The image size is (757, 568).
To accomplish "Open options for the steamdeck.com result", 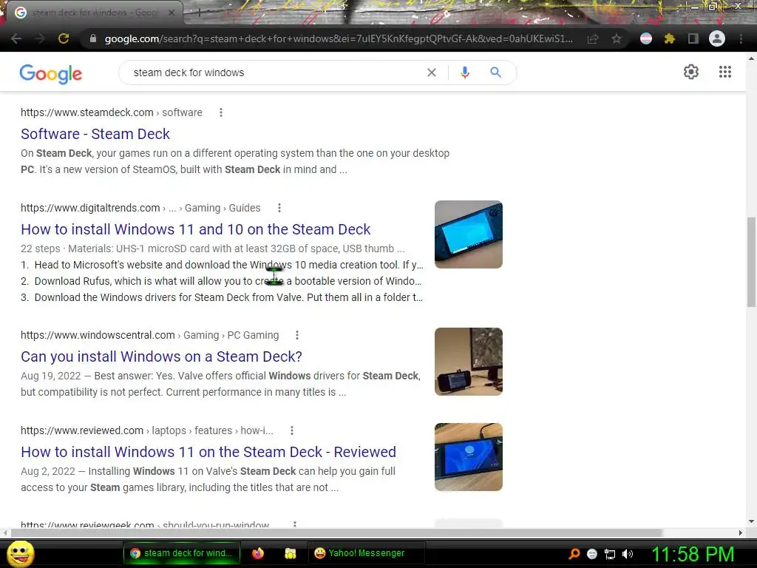I will pyautogui.click(x=221, y=112).
